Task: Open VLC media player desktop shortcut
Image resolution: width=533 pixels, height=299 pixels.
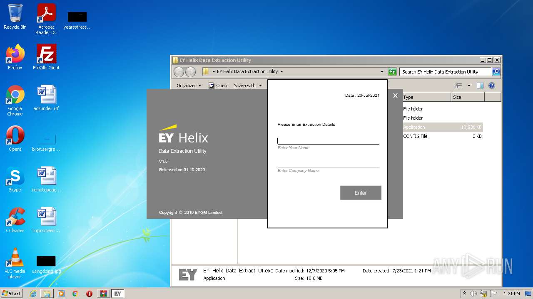Action: point(15,263)
